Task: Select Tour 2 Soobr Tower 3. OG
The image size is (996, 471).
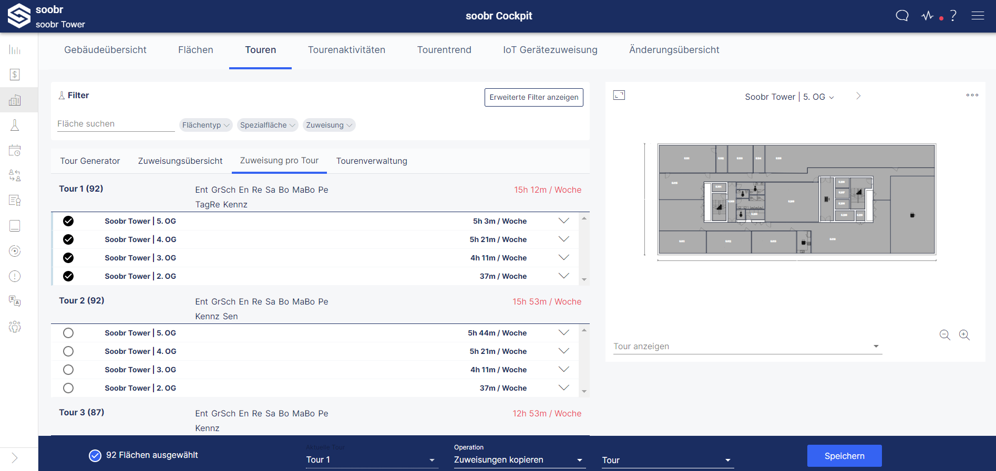Action: [68, 370]
